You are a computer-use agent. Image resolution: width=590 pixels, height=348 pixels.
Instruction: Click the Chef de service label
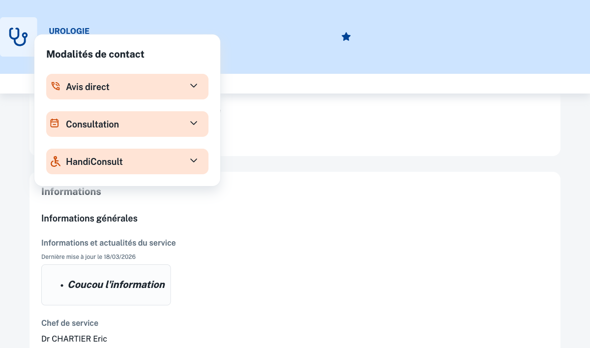click(x=70, y=323)
